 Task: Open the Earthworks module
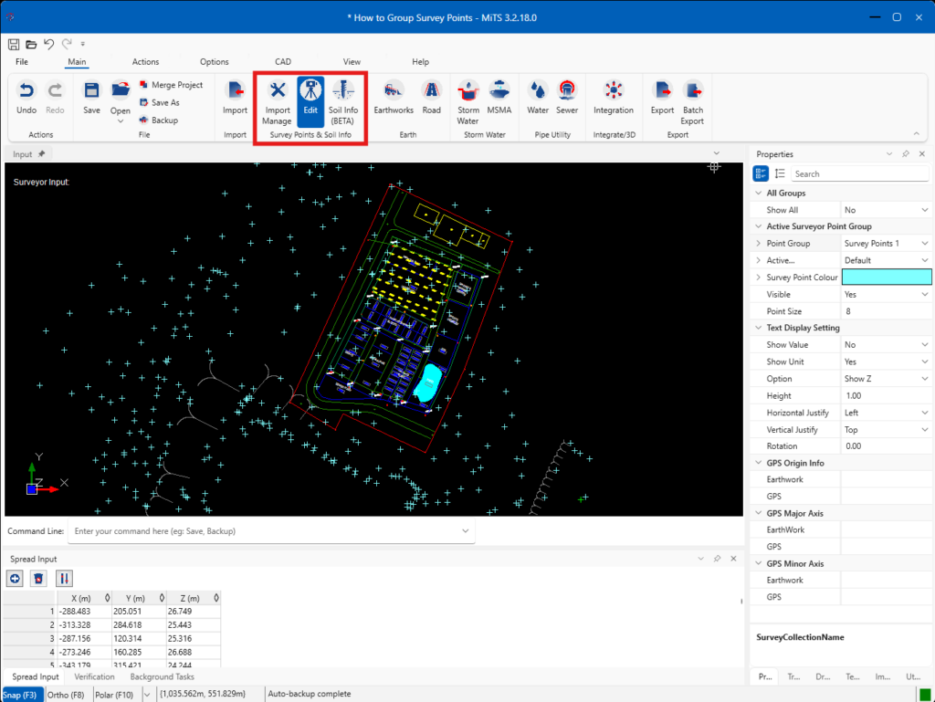[x=394, y=98]
